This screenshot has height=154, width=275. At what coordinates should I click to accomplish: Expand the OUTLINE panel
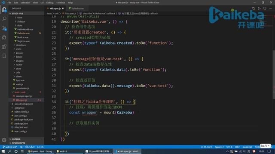[26, 139]
